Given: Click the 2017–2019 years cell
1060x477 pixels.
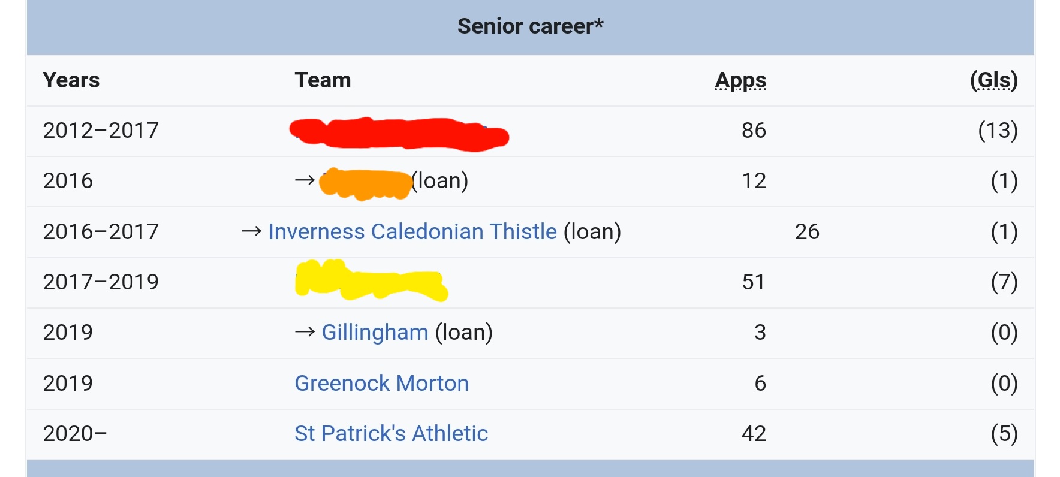Looking at the screenshot, I should click(x=101, y=282).
